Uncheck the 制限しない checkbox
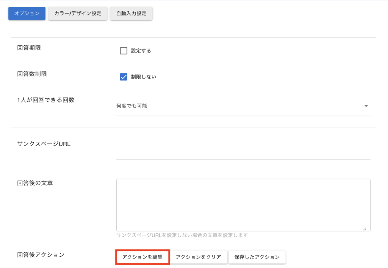This screenshot has width=388, height=268. click(124, 77)
